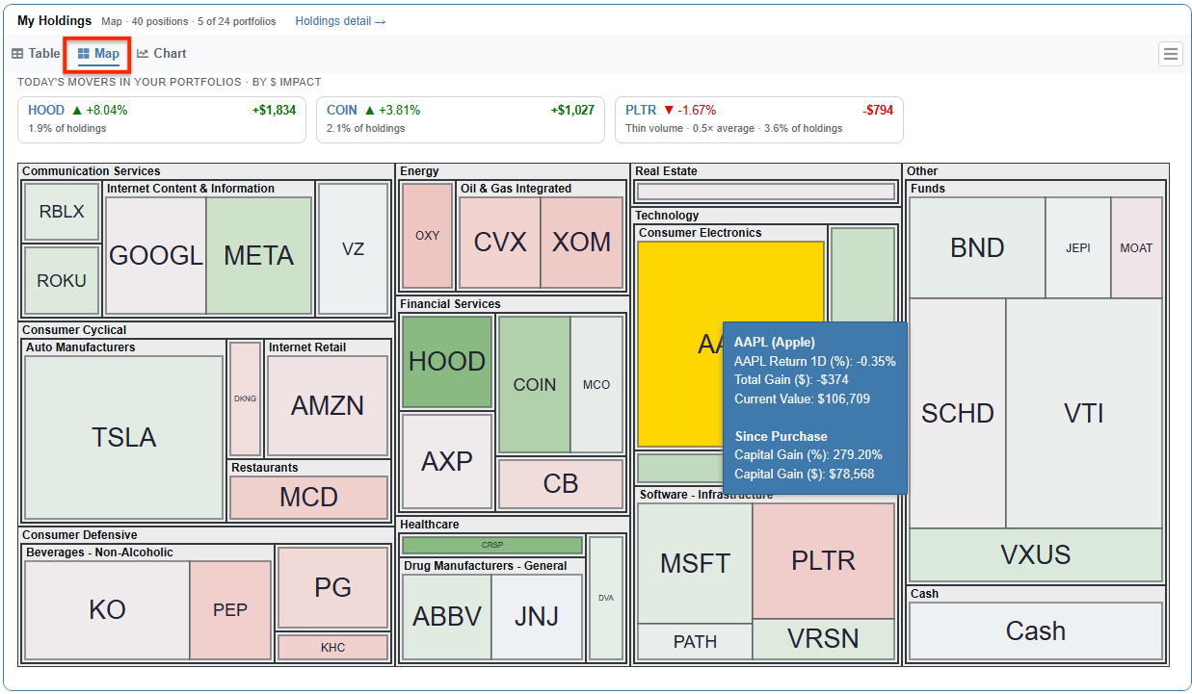Click the Communication Services sector header
The height and width of the screenshot is (694, 1192).
point(92,171)
